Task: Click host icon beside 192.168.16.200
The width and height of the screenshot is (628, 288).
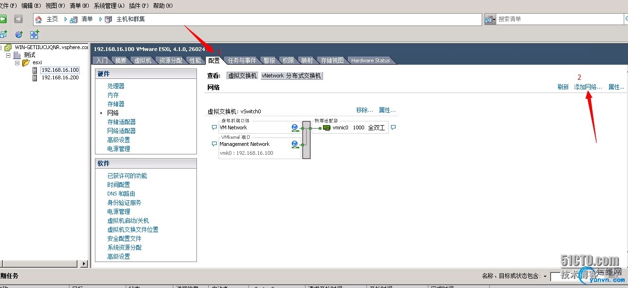Action: coord(34,77)
